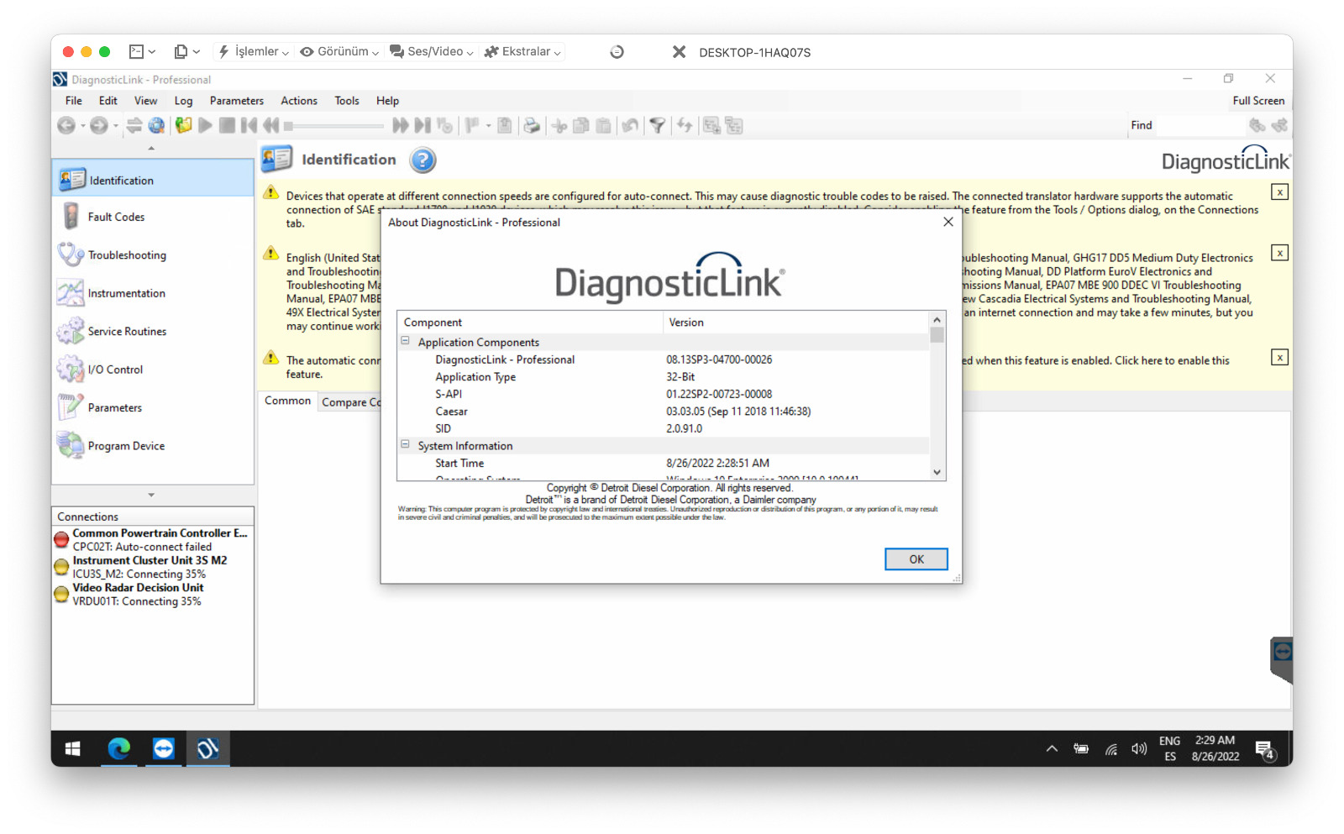
Task: Switch to the Common tab
Action: [287, 401]
